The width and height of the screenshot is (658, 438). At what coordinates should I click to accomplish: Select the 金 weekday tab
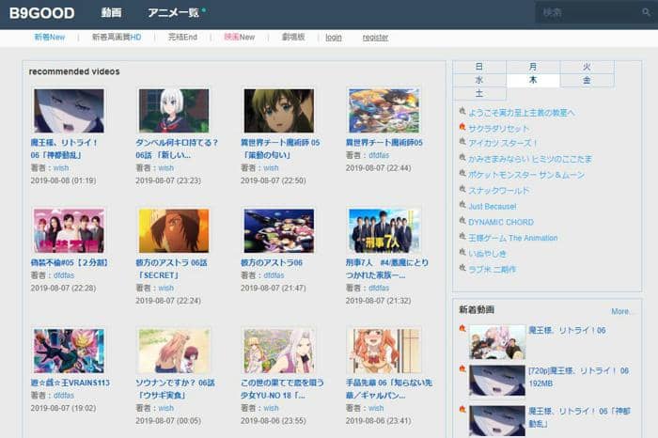(587, 80)
